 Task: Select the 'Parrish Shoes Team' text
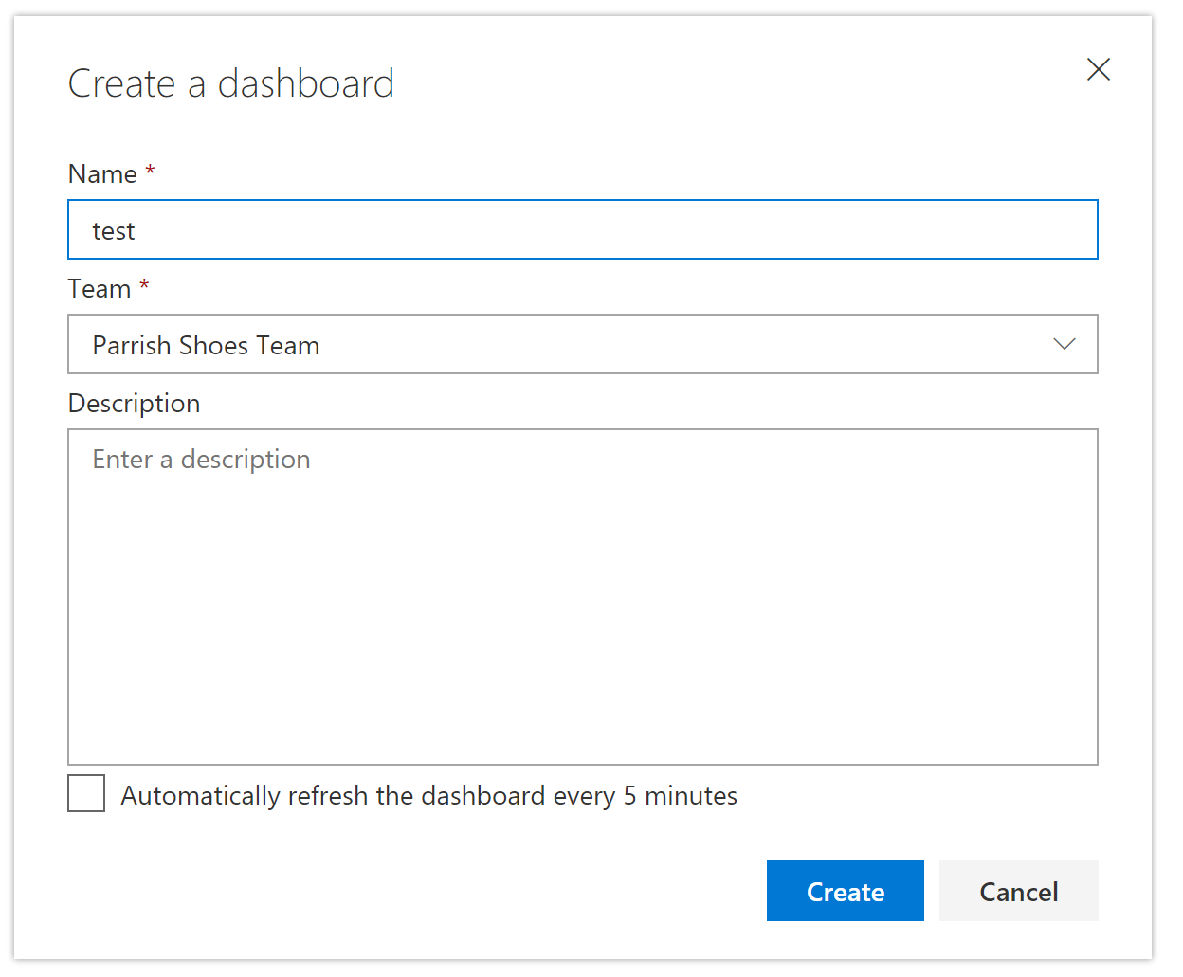206,346
